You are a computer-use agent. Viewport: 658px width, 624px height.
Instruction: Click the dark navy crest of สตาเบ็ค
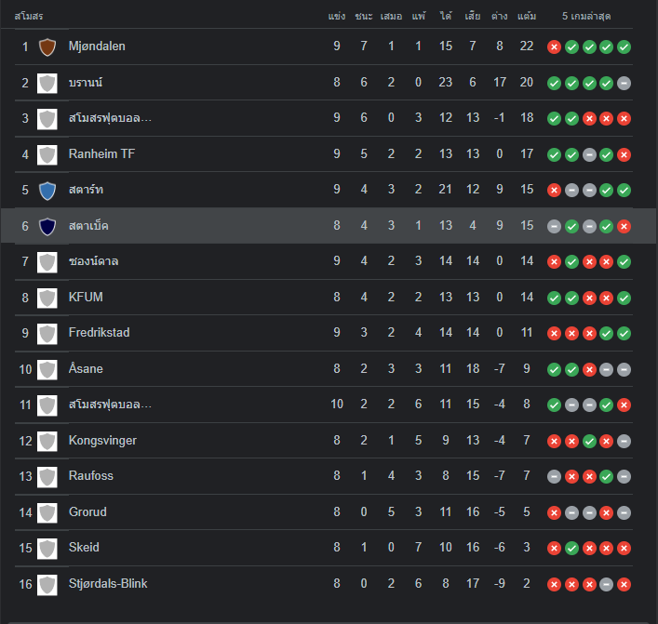pyautogui.click(x=47, y=226)
